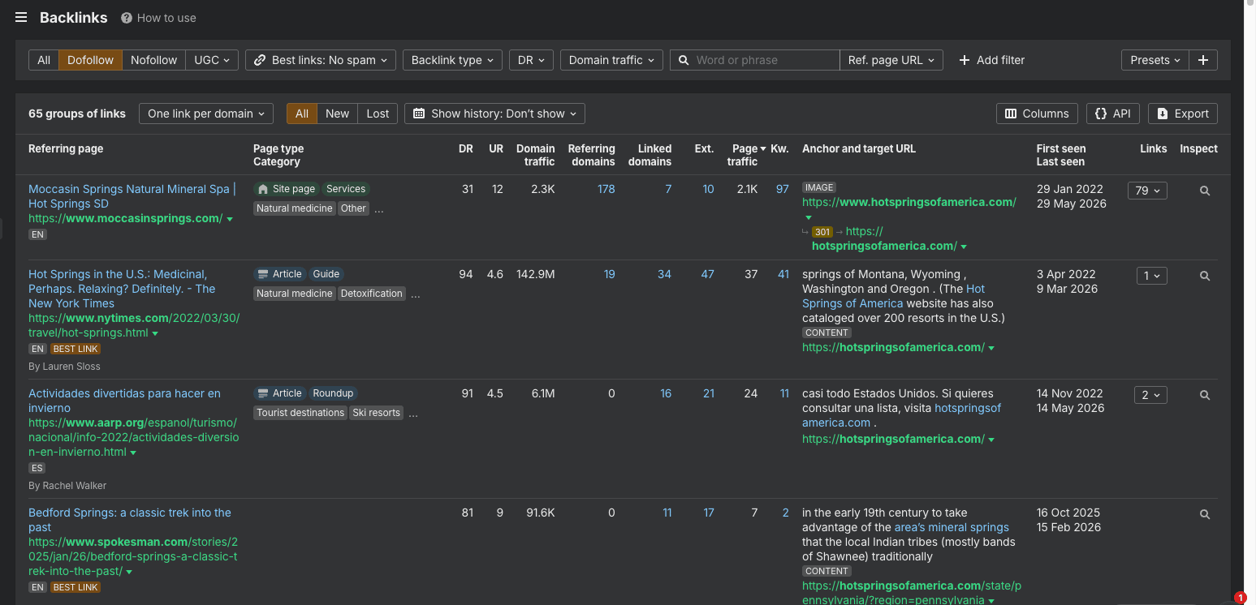Sort by Linked domains column
The width and height of the screenshot is (1256, 605).
tap(650, 155)
